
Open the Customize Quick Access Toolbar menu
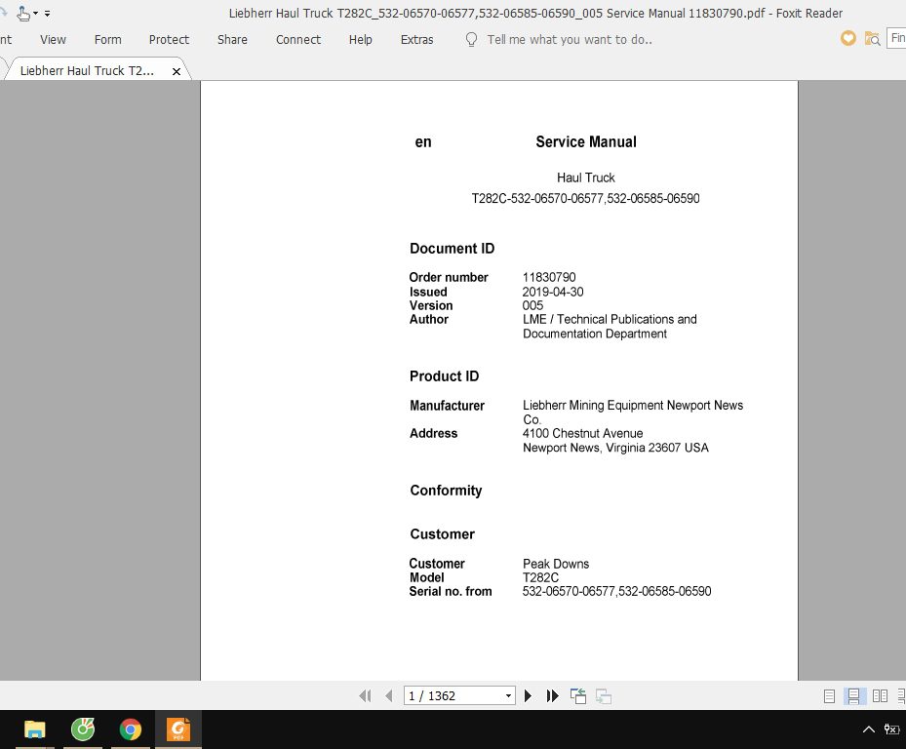coord(48,14)
